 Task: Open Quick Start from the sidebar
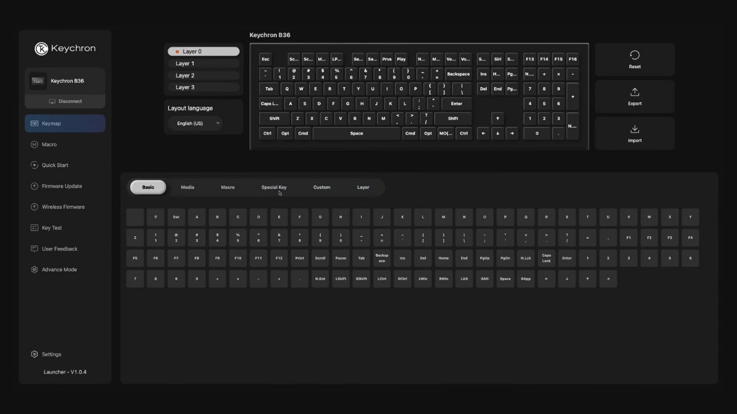pos(64,165)
